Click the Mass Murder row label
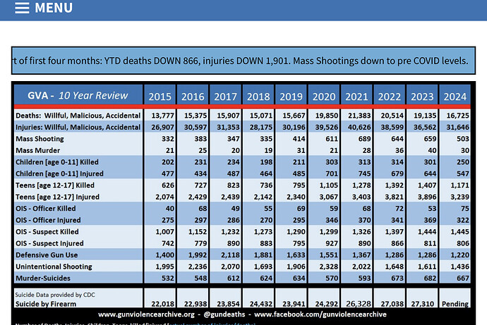This screenshot has width=487, height=325. 37,150
